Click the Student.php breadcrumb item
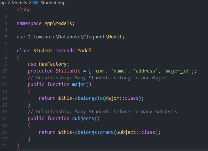This screenshot has height=151, width=208. tap(53, 3)
